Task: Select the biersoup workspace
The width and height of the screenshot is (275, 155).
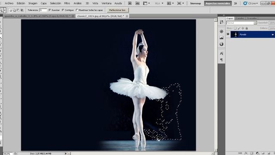Action: tap(196, 3)
